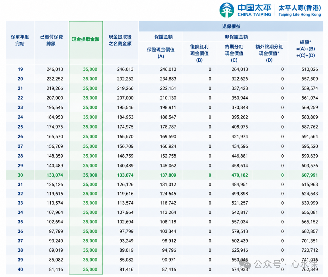Click the 35,000 withdrawal in year 24 row

(x=90, y=117)
